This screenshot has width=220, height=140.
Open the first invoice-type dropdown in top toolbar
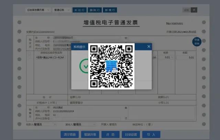tap(38, 10)
